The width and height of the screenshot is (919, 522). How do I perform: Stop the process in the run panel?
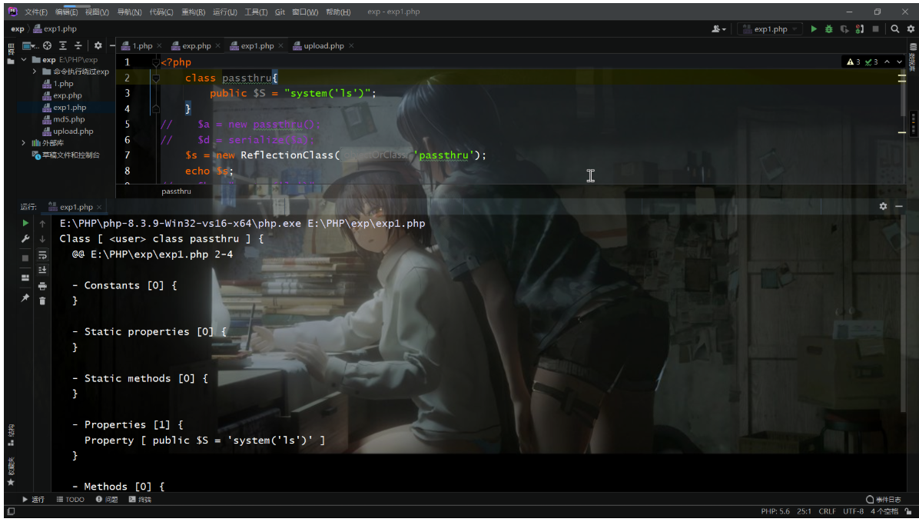(25, 258)
